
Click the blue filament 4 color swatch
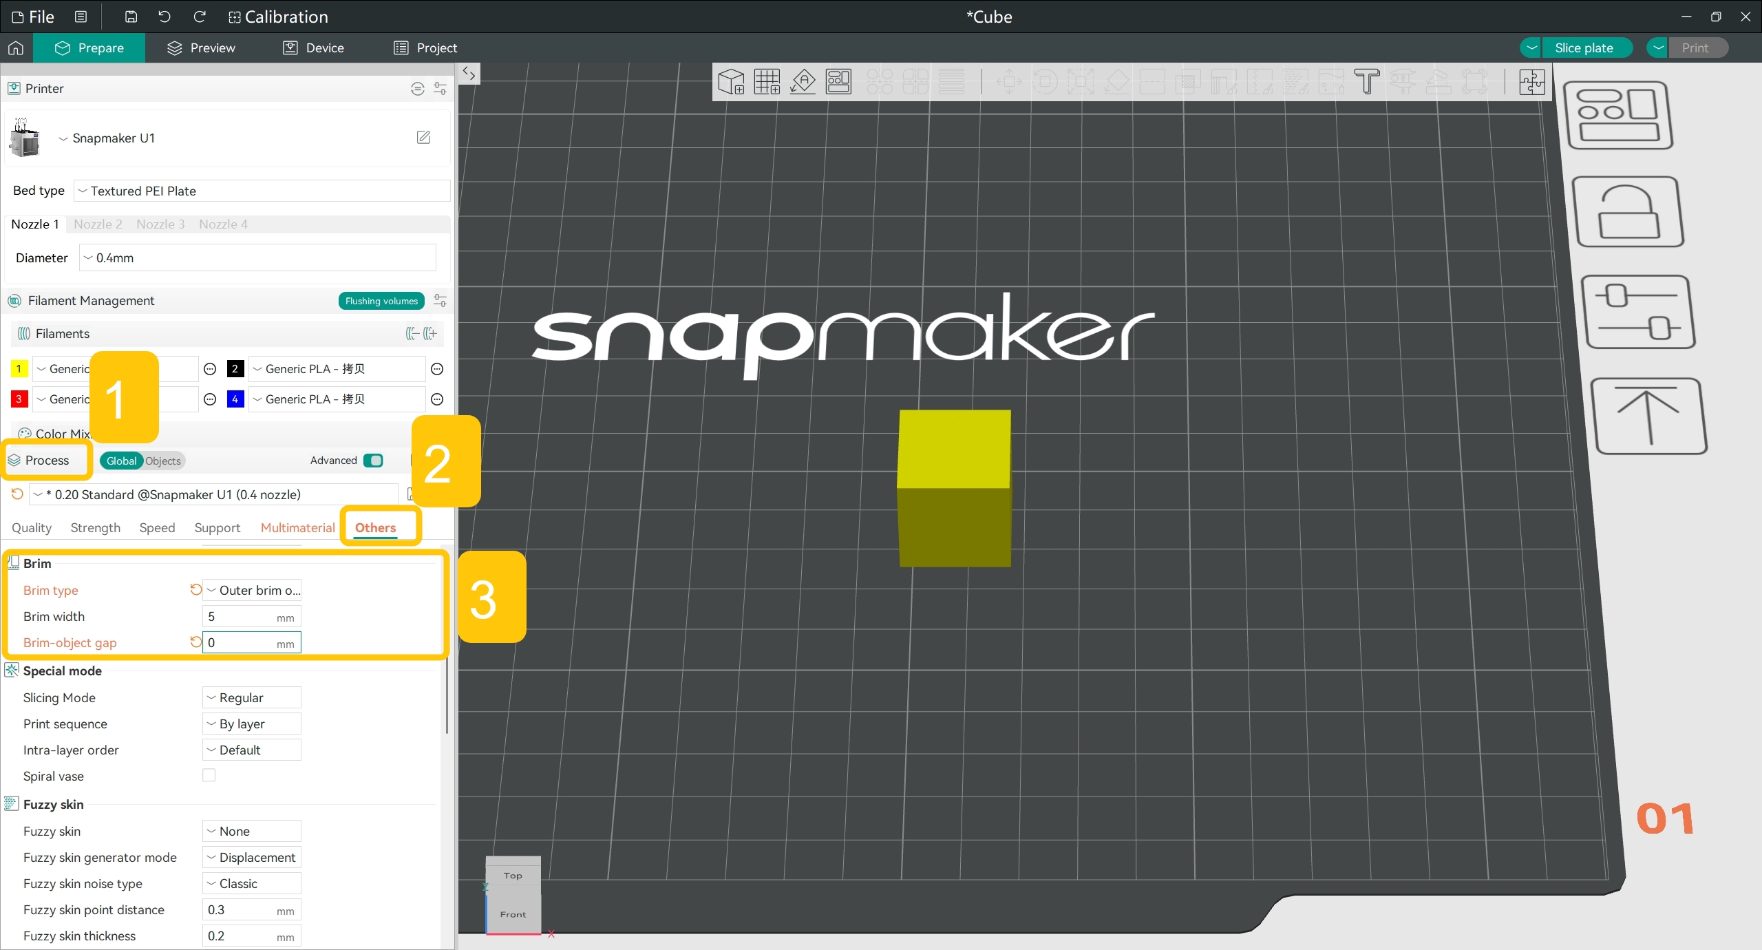pos(235,399)
